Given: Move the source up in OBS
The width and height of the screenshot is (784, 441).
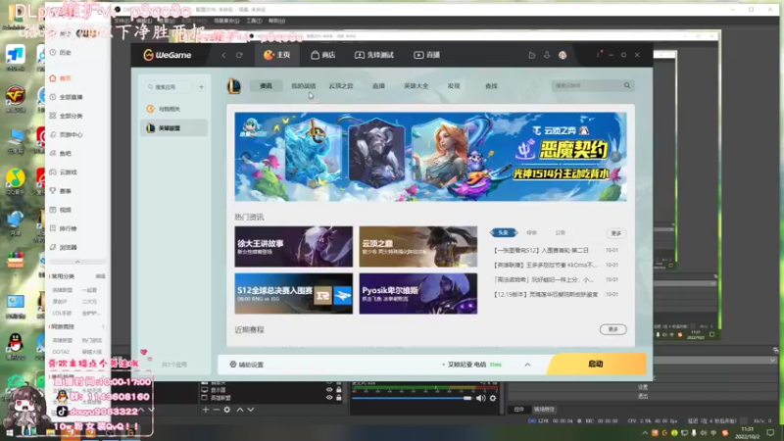Looking at the screenshot, I should pos(240,410).
